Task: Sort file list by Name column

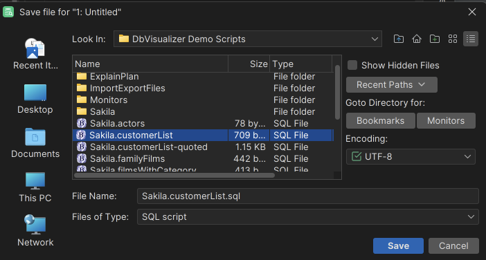Action: tap(151, 64)
